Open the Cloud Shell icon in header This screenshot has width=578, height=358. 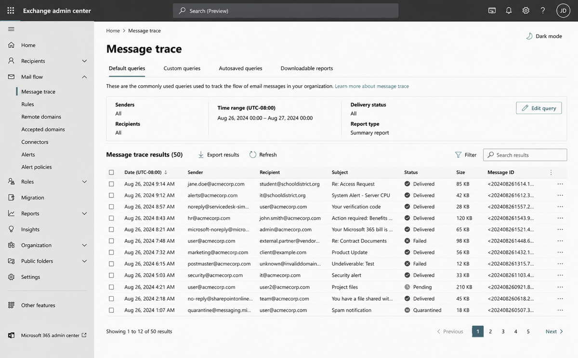[x=492, y=11]
